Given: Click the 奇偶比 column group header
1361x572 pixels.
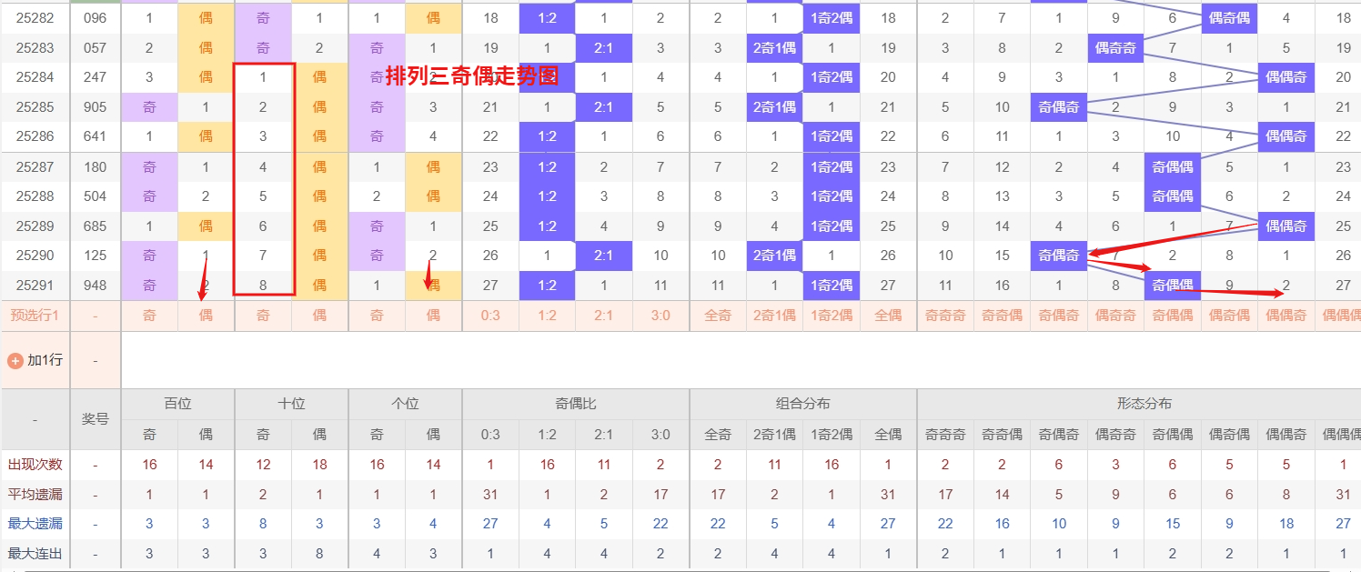Looking at the screenshot, I should [x=575, y=404].
